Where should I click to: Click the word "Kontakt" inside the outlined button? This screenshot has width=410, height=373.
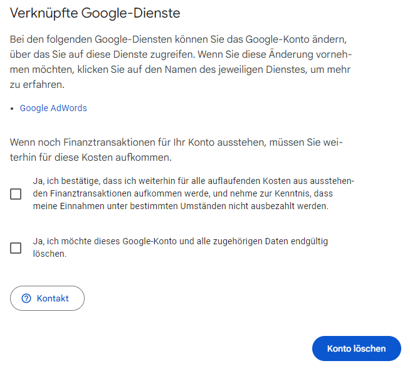click(53, 298)
